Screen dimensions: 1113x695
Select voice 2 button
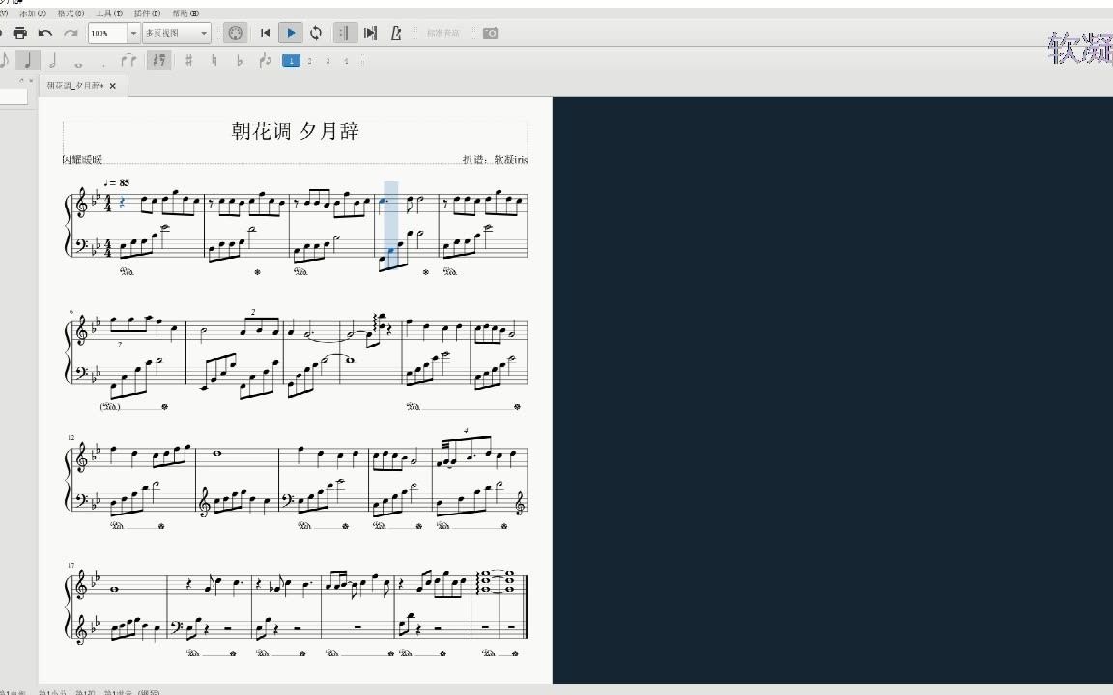tap(309, 61)
